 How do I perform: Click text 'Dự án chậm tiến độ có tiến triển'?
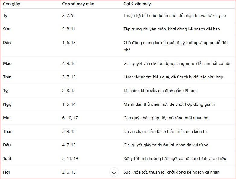[x=154, y=131]
